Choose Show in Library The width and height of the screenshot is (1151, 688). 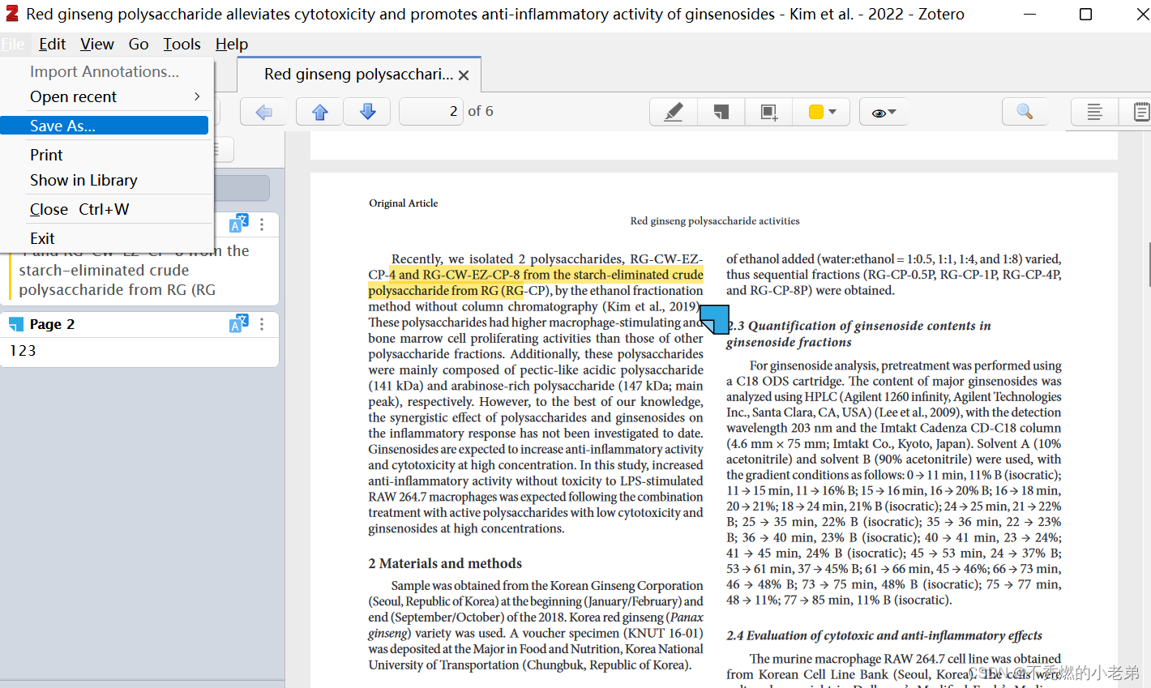point(105,180)
